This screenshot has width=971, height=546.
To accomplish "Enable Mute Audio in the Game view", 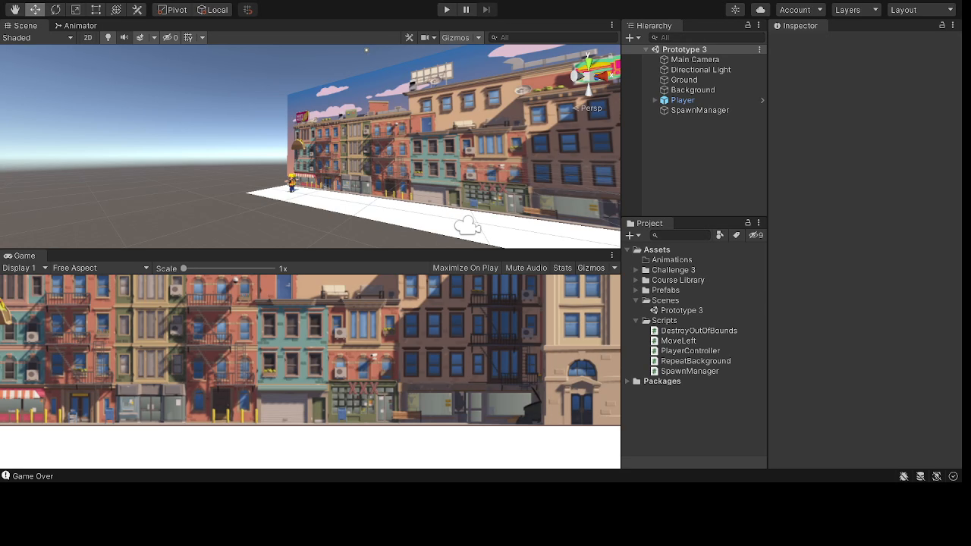I will point(526,268).
